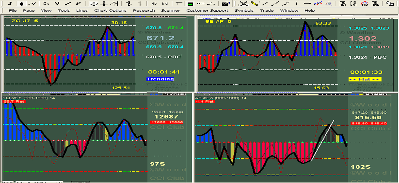Select the yellow pencil draw tool
The width and height of the screenshot is (399, 183).
point(254,4)
